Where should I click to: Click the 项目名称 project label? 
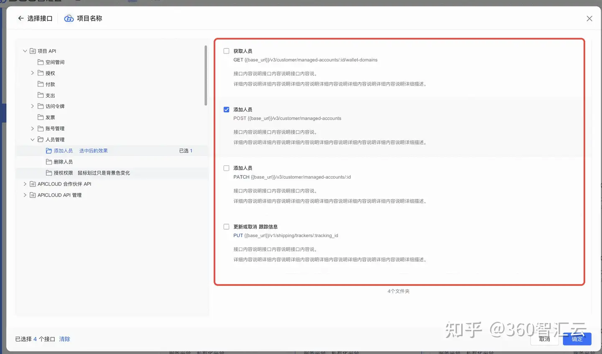coord(89,18)
